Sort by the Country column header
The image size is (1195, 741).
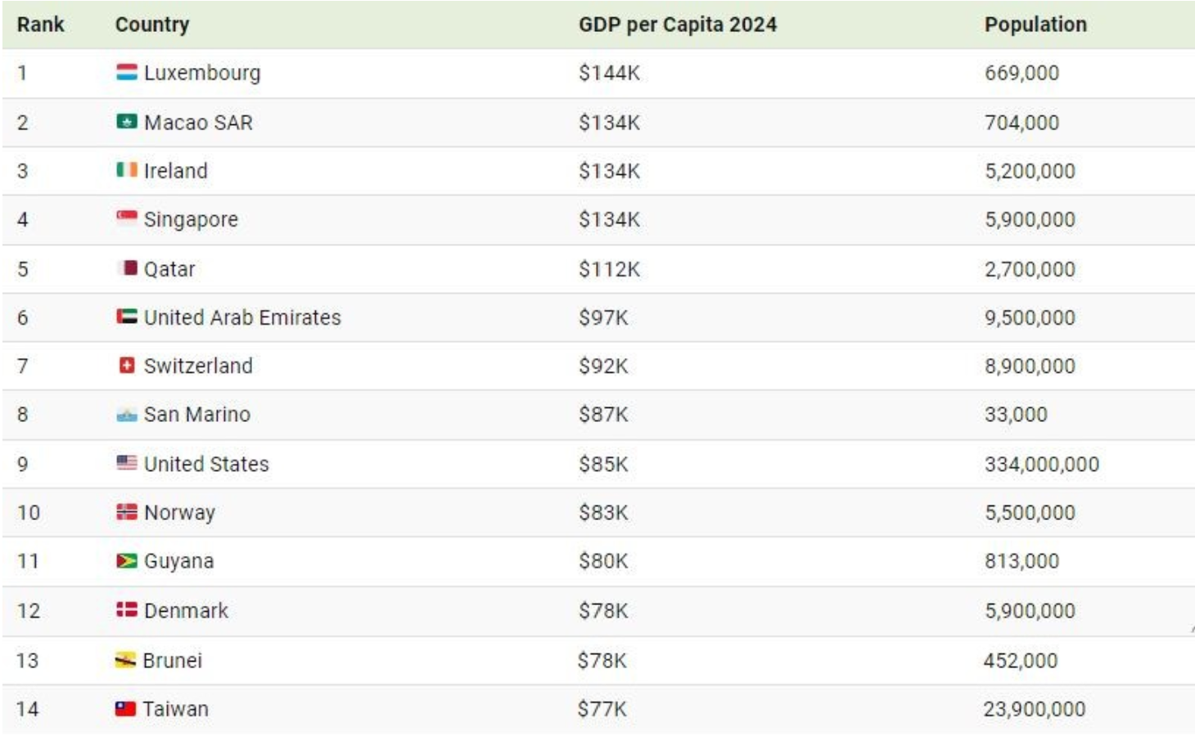(x=152, y=25)
